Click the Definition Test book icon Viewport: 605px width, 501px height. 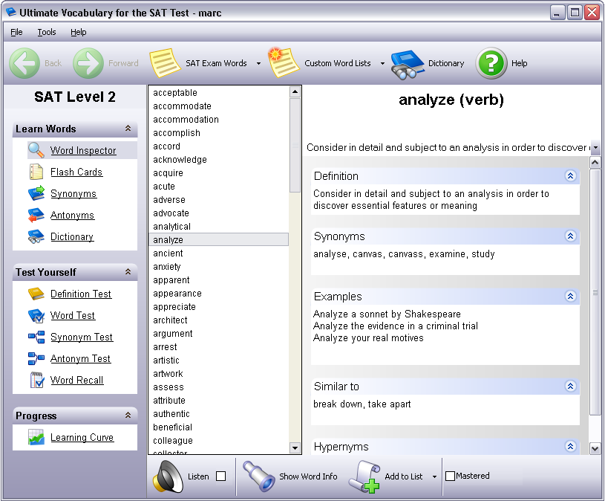pos(36,294)
